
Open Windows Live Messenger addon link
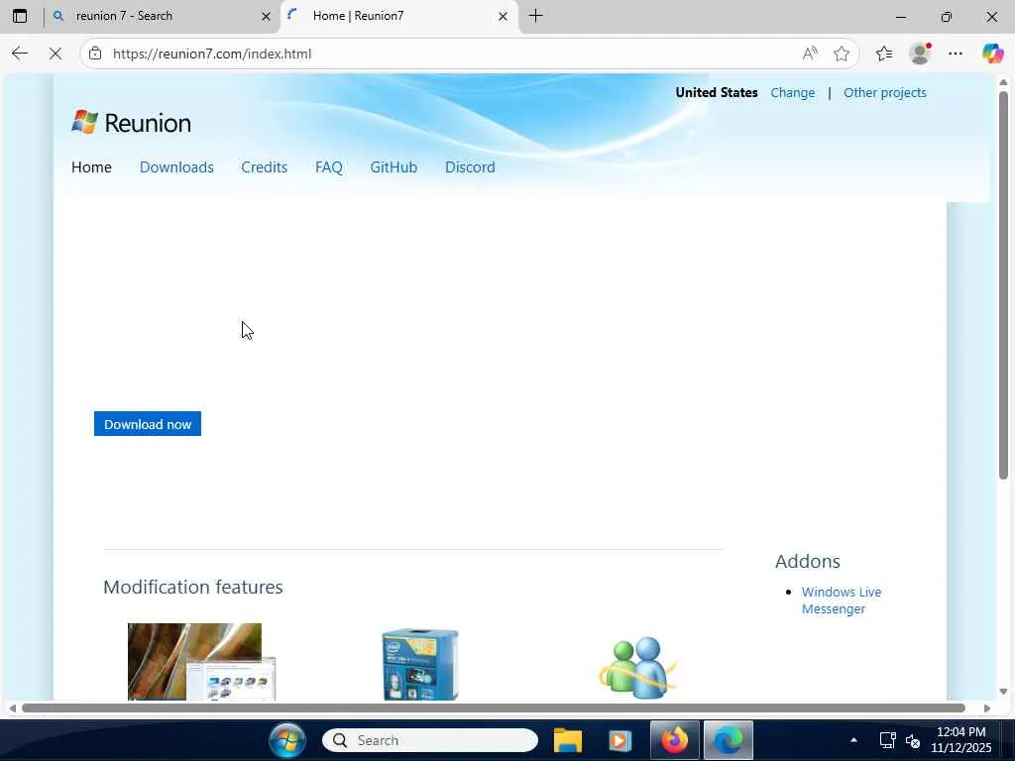[841, 600]
